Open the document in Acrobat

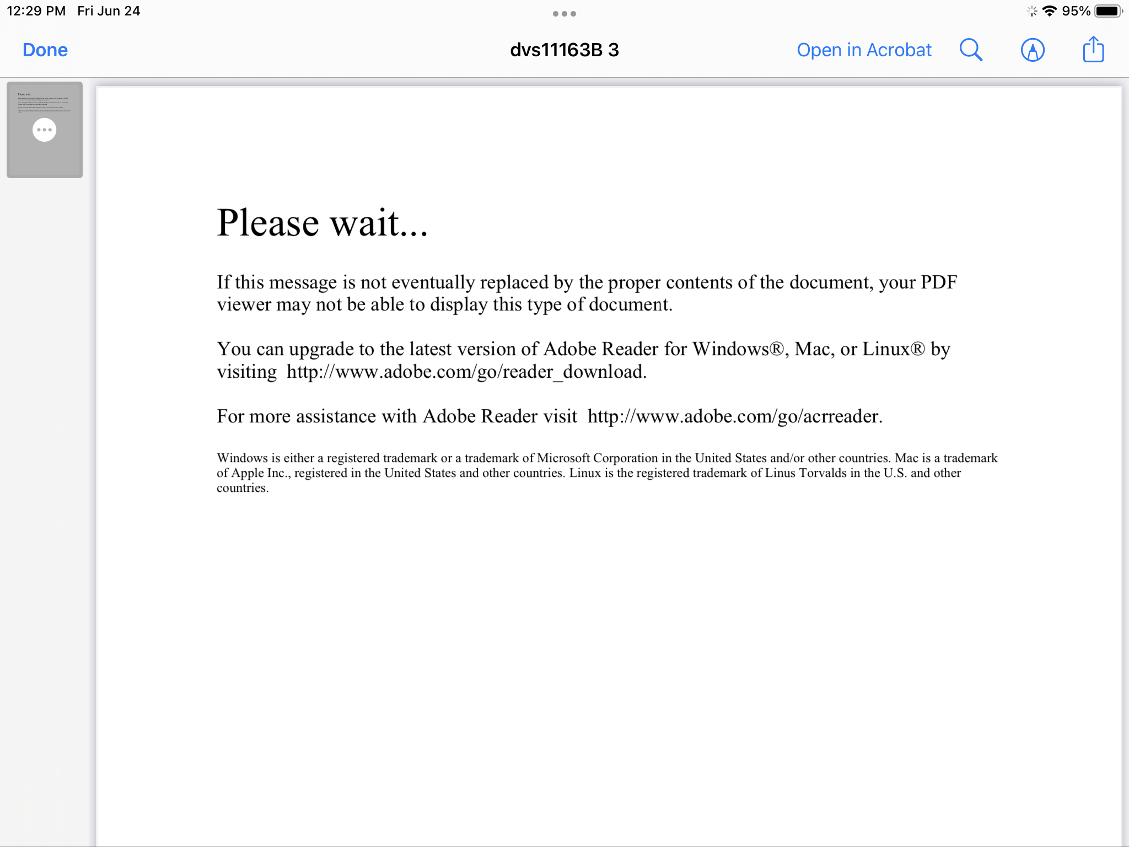(864, 50)
